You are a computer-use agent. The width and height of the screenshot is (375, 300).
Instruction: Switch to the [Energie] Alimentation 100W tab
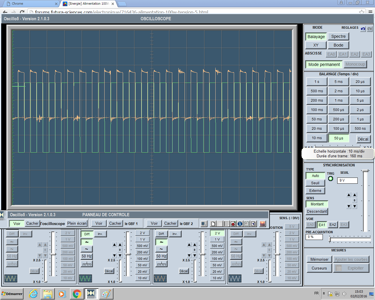[88, 4]
